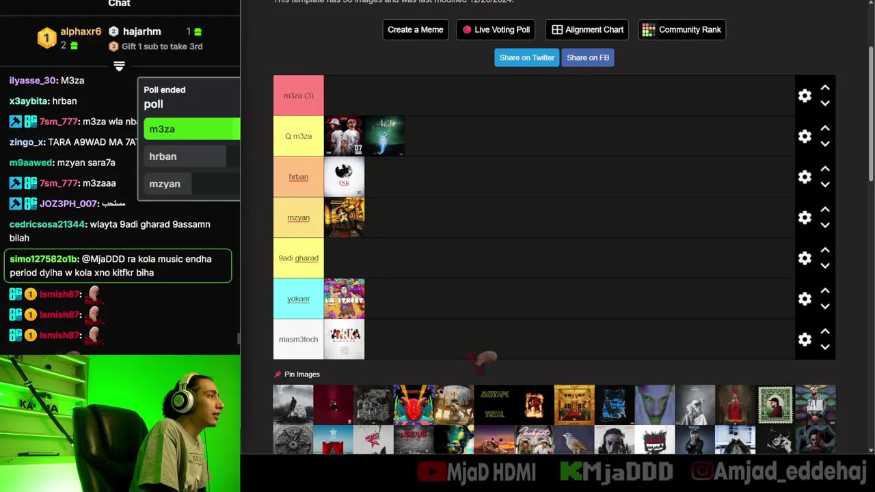
Task: Move m3za (3) tier up
Action: point(825,88)
